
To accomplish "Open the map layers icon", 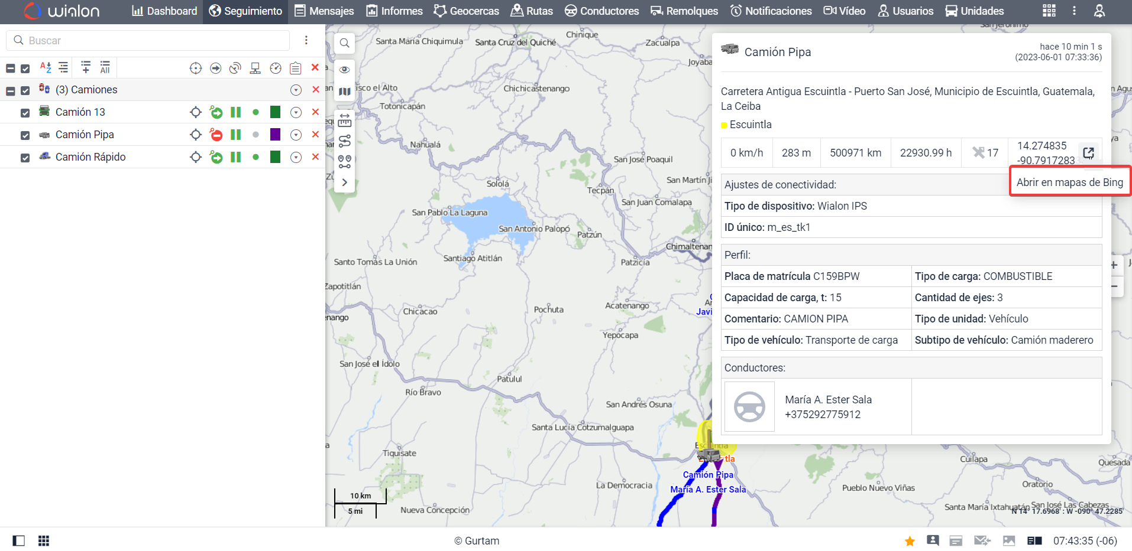I will [344, 92].
